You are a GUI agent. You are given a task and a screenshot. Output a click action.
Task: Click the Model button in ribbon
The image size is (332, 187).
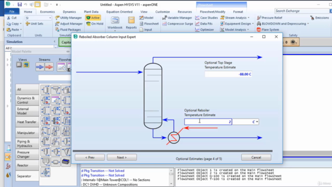146,18
